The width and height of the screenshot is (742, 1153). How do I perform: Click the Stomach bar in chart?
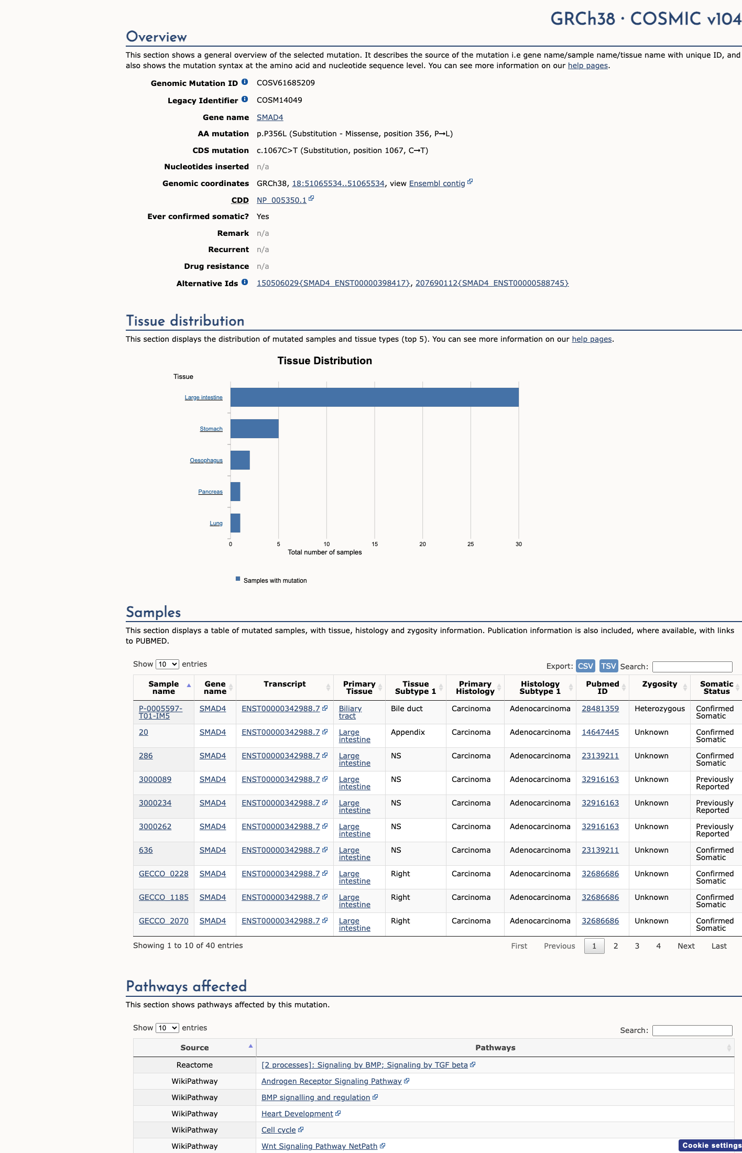pyautogui.click(x=255, y=429)
